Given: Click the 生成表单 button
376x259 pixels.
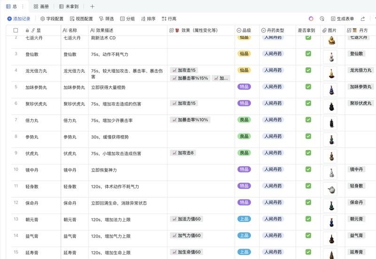Looking at the screenshot, I should coord(342,19).
